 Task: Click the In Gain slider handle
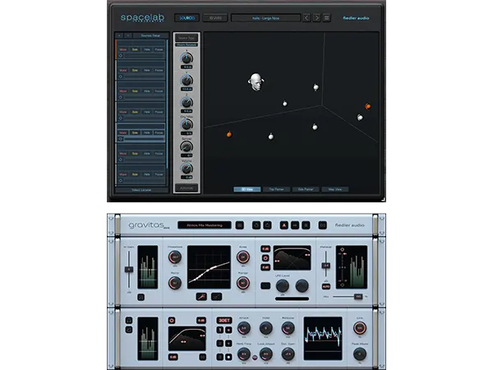pyautogui.click(x=129, y=270)
